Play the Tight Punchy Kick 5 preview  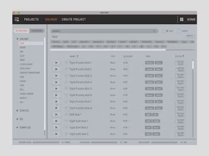(56, 89)
